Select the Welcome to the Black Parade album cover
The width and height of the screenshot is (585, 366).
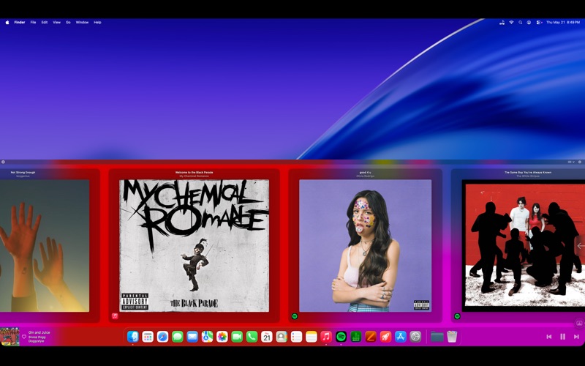194,246
